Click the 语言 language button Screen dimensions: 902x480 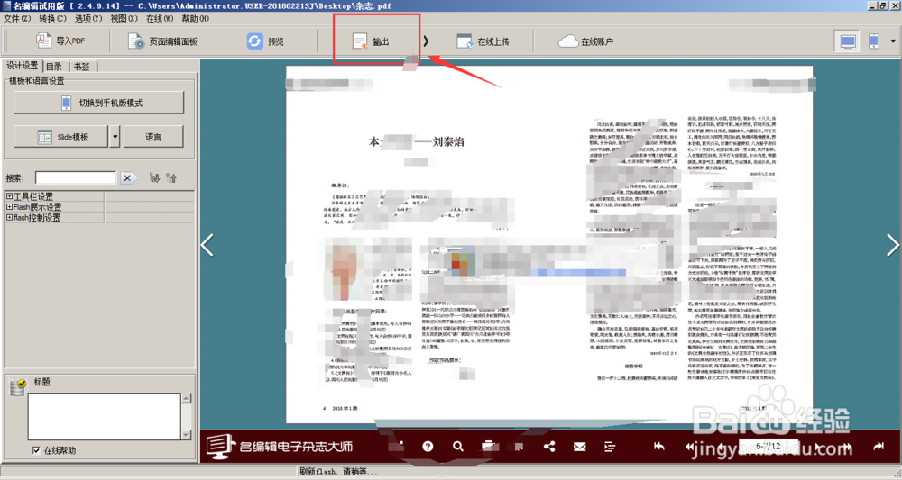click(153, 137)
